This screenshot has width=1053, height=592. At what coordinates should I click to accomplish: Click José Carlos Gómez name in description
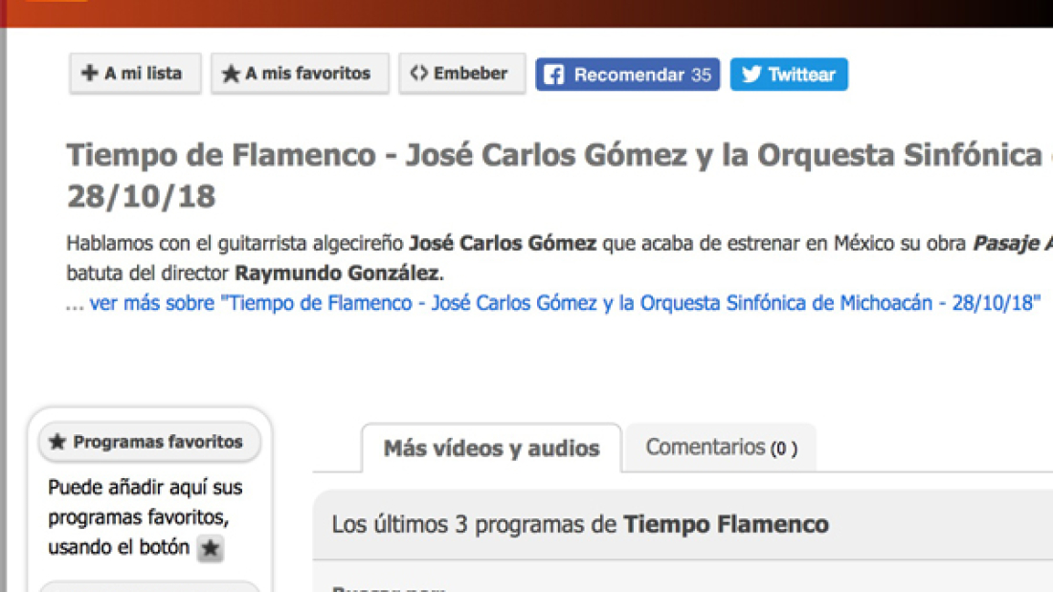pyautogui.click(x=503, y=243)
